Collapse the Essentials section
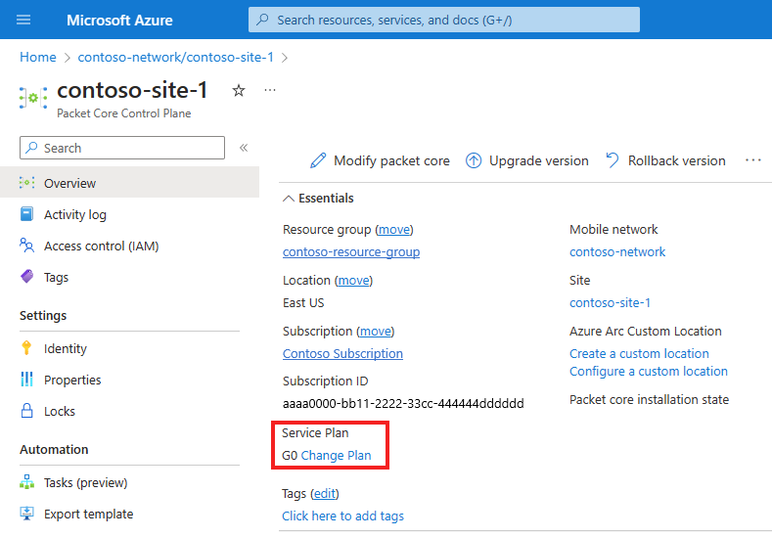Screen dimensions: 772x538 click(x=318, y=199)
